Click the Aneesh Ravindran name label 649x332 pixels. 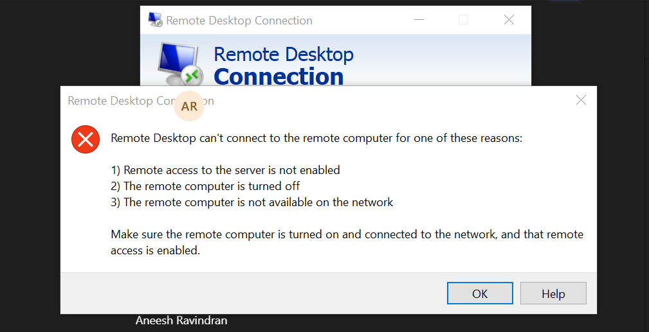pos(181,320)
